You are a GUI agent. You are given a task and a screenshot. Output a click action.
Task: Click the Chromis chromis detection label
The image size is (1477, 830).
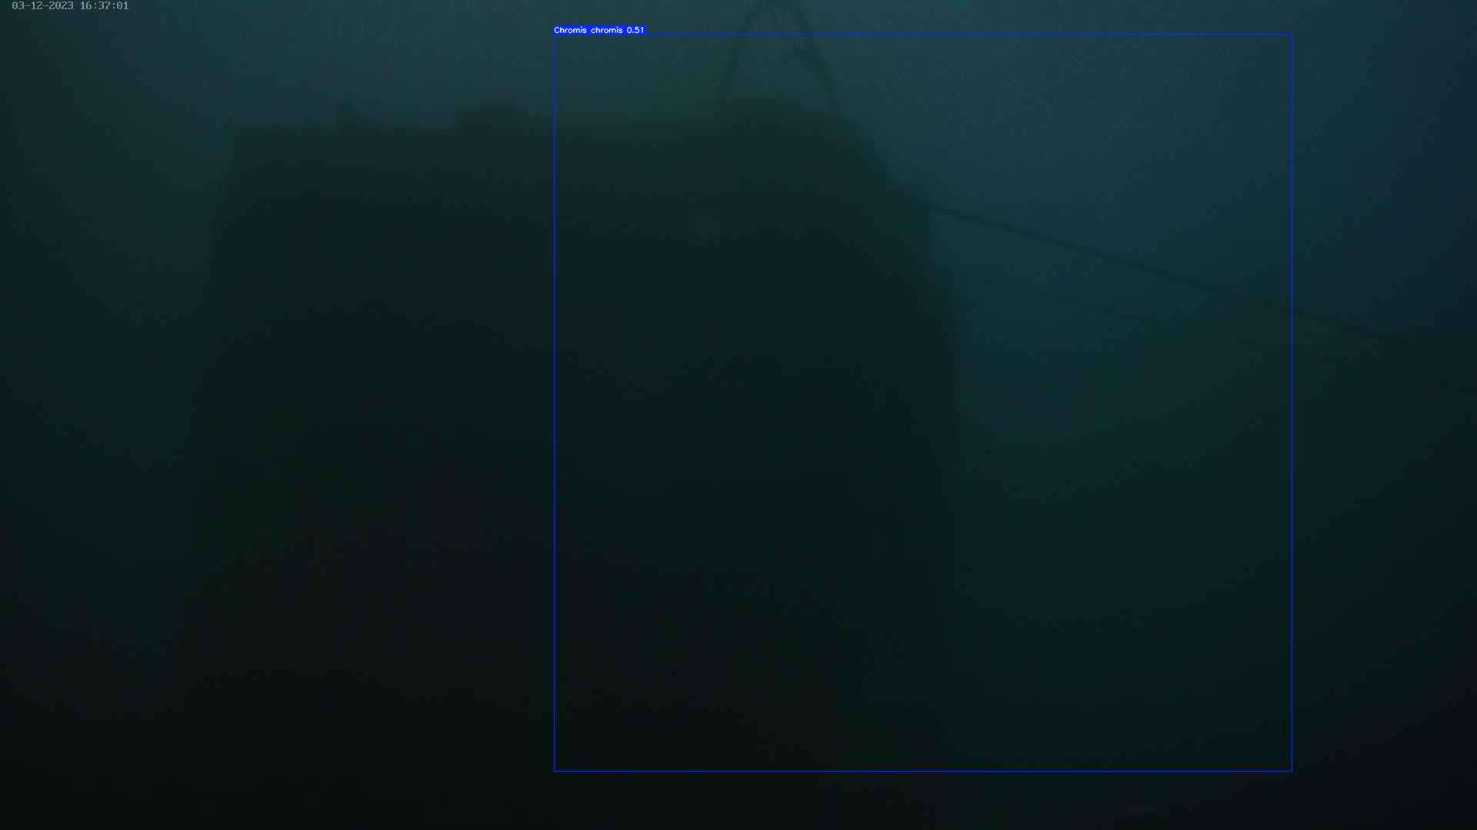[588, 30]
